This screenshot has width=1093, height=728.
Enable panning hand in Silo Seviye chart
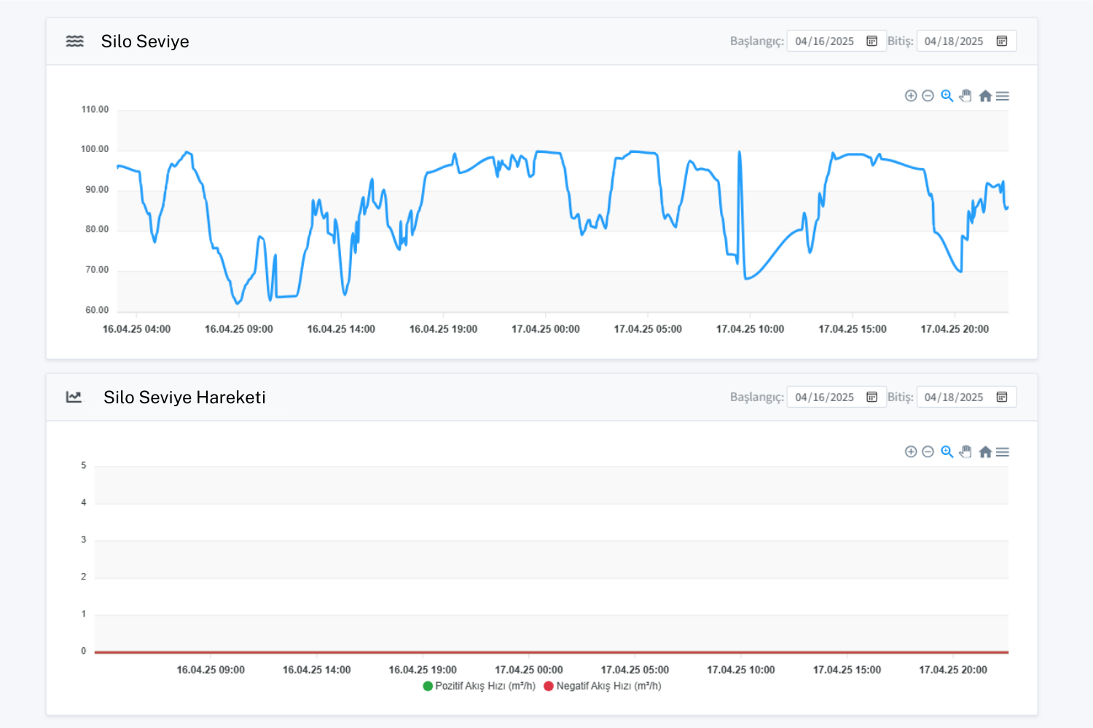click(965, 96)
